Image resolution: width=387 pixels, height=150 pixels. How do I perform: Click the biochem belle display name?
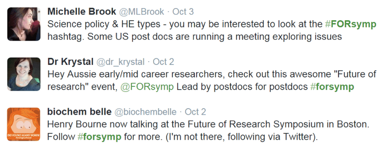click(x=79, y=112)
